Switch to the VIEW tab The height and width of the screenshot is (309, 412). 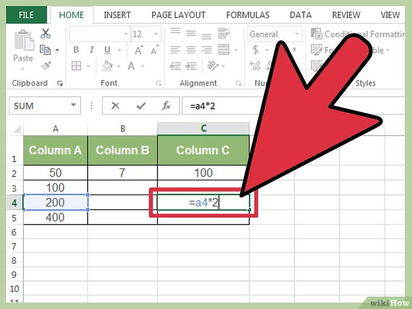click(390, 15)
